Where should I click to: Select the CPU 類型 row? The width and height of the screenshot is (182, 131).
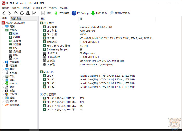(97, 27)
